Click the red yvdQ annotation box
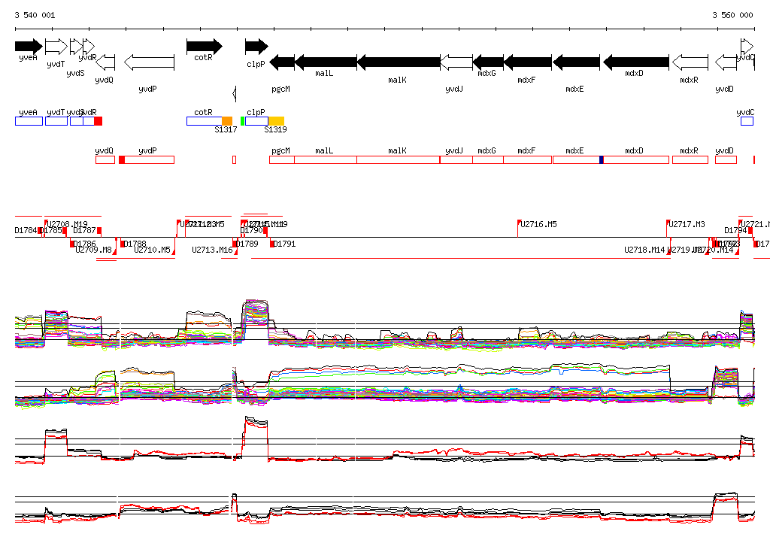The image size is (770, 537). point(105,159)
